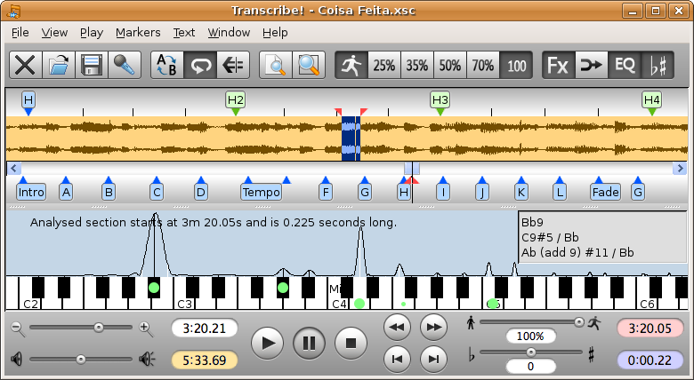The height and width of the screenshot is (380, 694).
Task: Click the close file X toolbar icon
Action: (x=25, y=66)
